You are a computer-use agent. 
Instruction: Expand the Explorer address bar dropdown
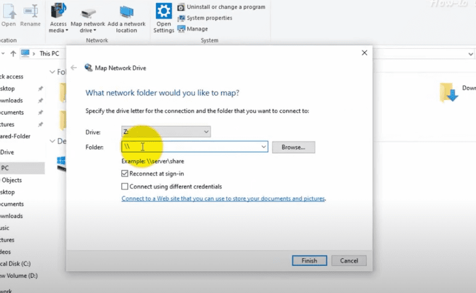pyautogui.click(x=471, y=54)
